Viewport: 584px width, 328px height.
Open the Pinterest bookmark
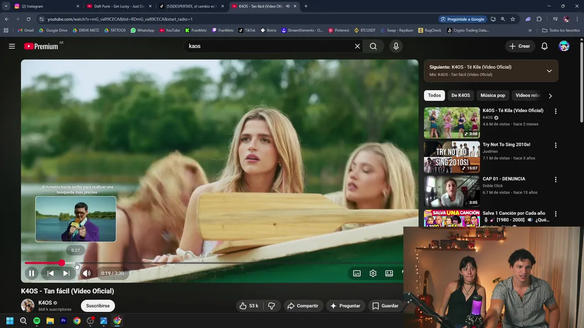click(339, 31)
